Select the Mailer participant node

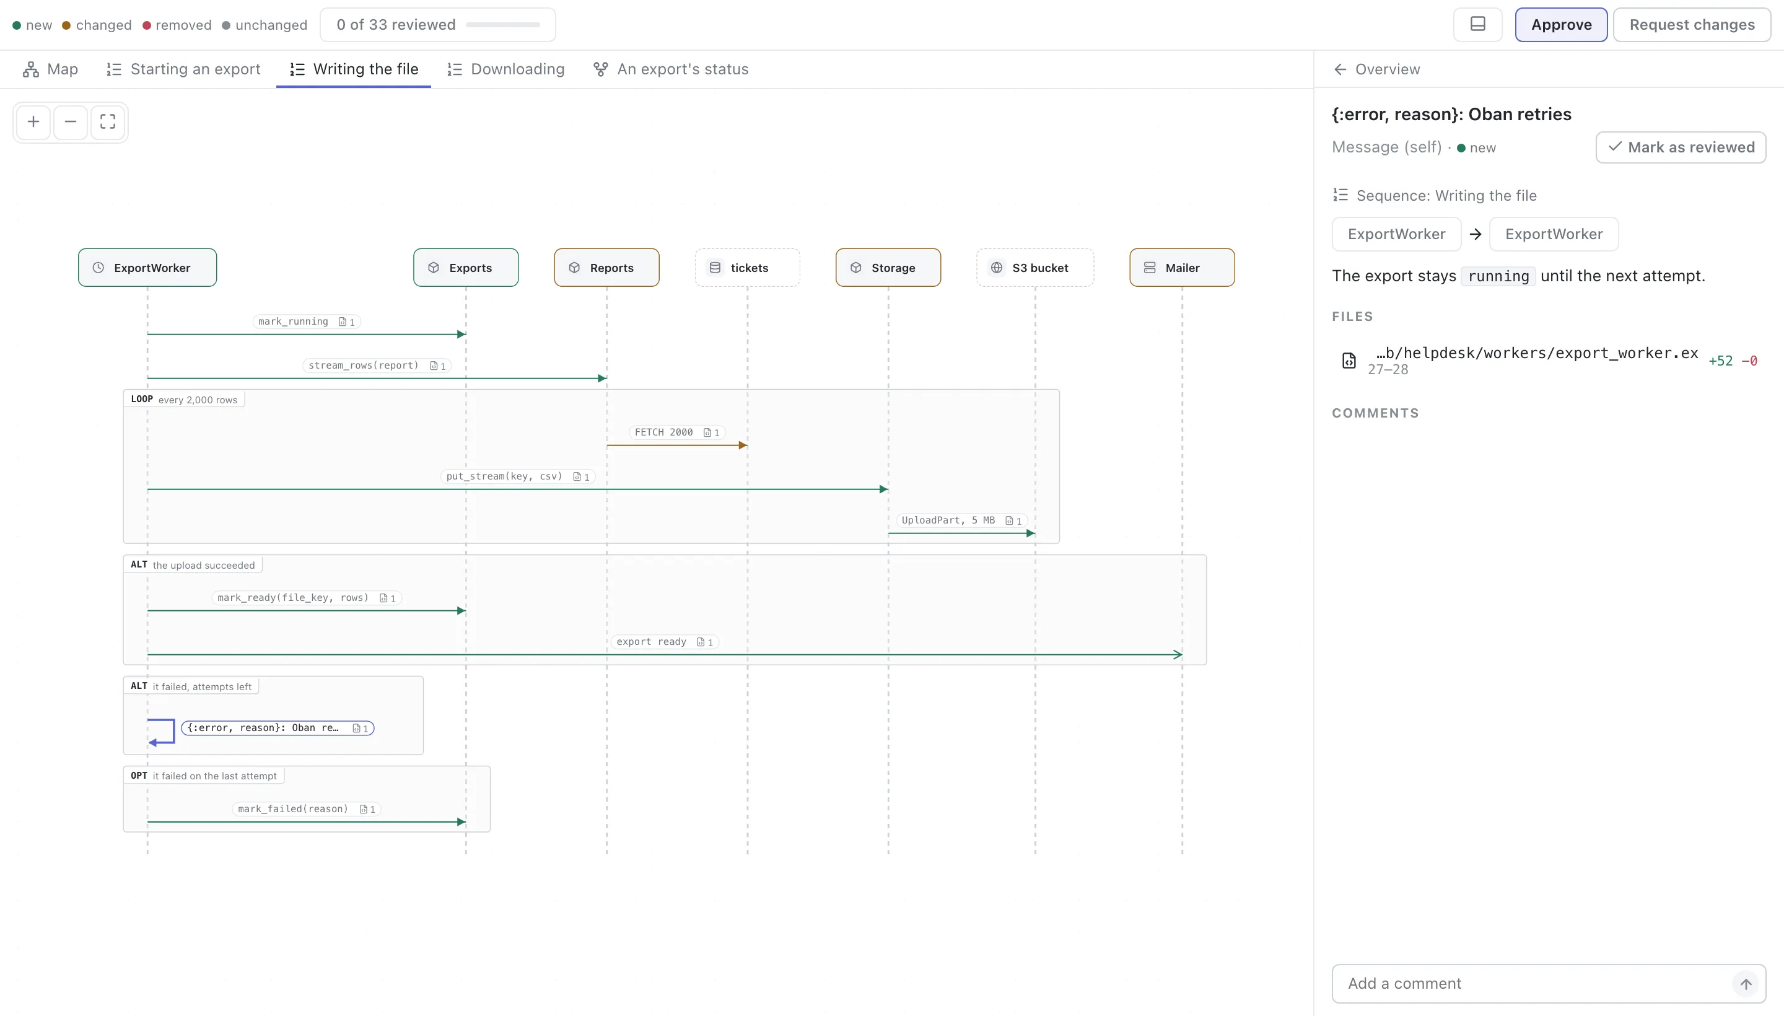(1182, 268)
